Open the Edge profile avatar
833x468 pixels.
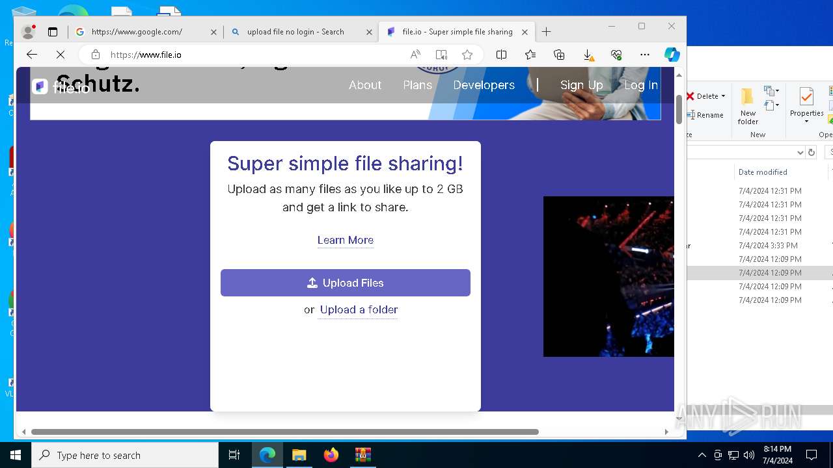28,31
